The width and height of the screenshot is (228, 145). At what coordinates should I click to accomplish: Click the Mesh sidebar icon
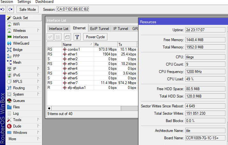click(x=9, y=62)
